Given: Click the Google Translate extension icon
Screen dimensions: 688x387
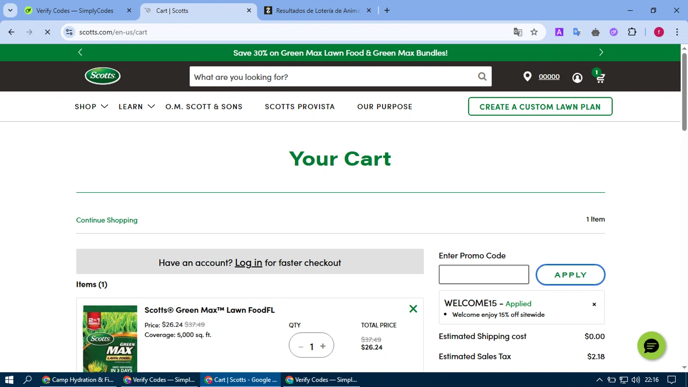Looking at the screenshot, I should 577,32.
